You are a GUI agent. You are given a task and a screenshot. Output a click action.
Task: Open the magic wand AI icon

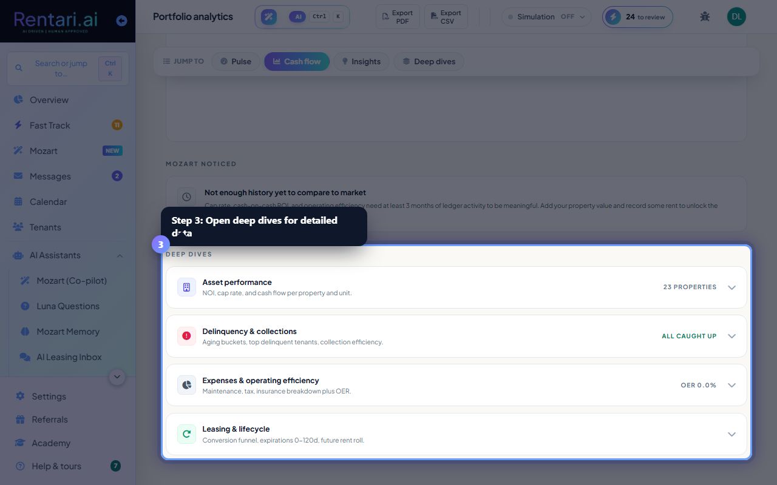[269, 17]
